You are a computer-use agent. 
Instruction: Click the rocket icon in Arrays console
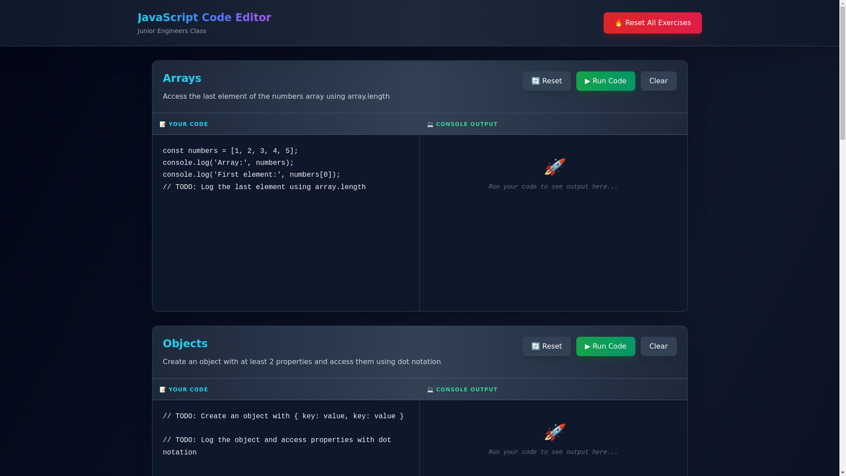554,167
